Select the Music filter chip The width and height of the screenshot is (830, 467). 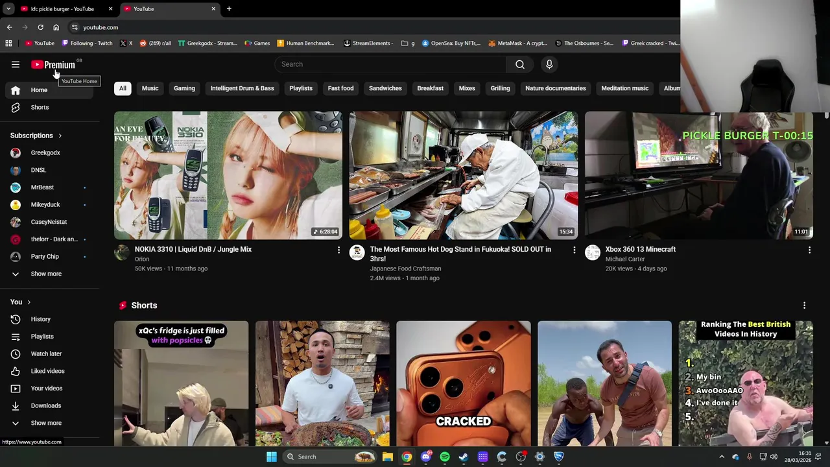pos(150,88)
